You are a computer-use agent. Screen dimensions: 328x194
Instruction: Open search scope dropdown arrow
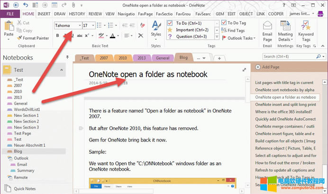[324, 56]
